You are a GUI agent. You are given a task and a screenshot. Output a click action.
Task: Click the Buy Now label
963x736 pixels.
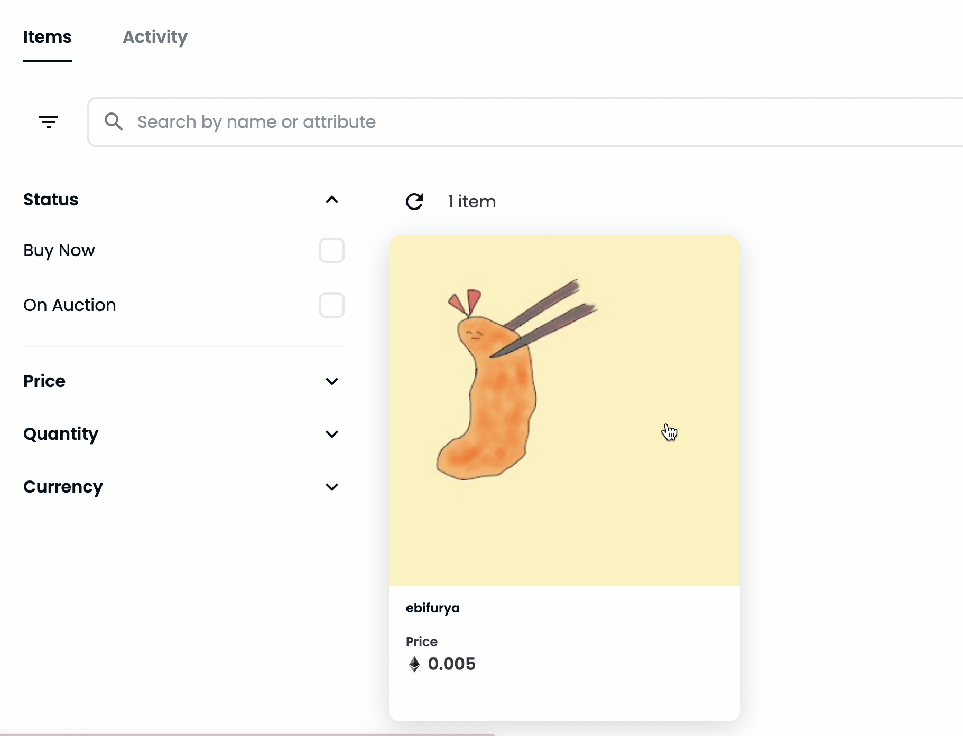pos(59,250)
